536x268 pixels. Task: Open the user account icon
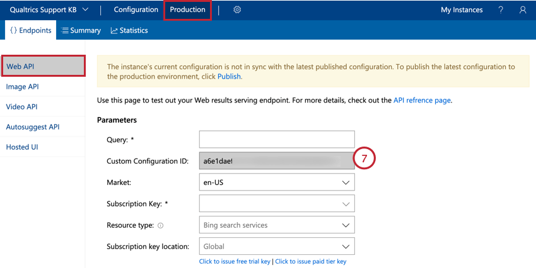[523, 10]
